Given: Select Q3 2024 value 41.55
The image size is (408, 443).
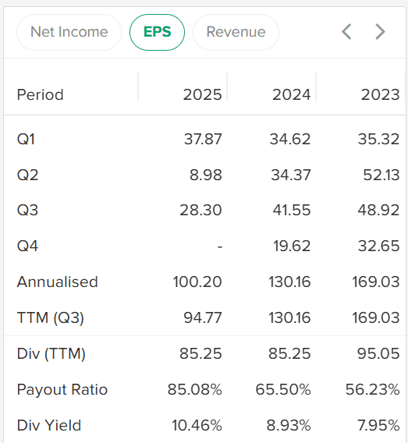Looking at the screenshot, I should [x=292, y=211].
